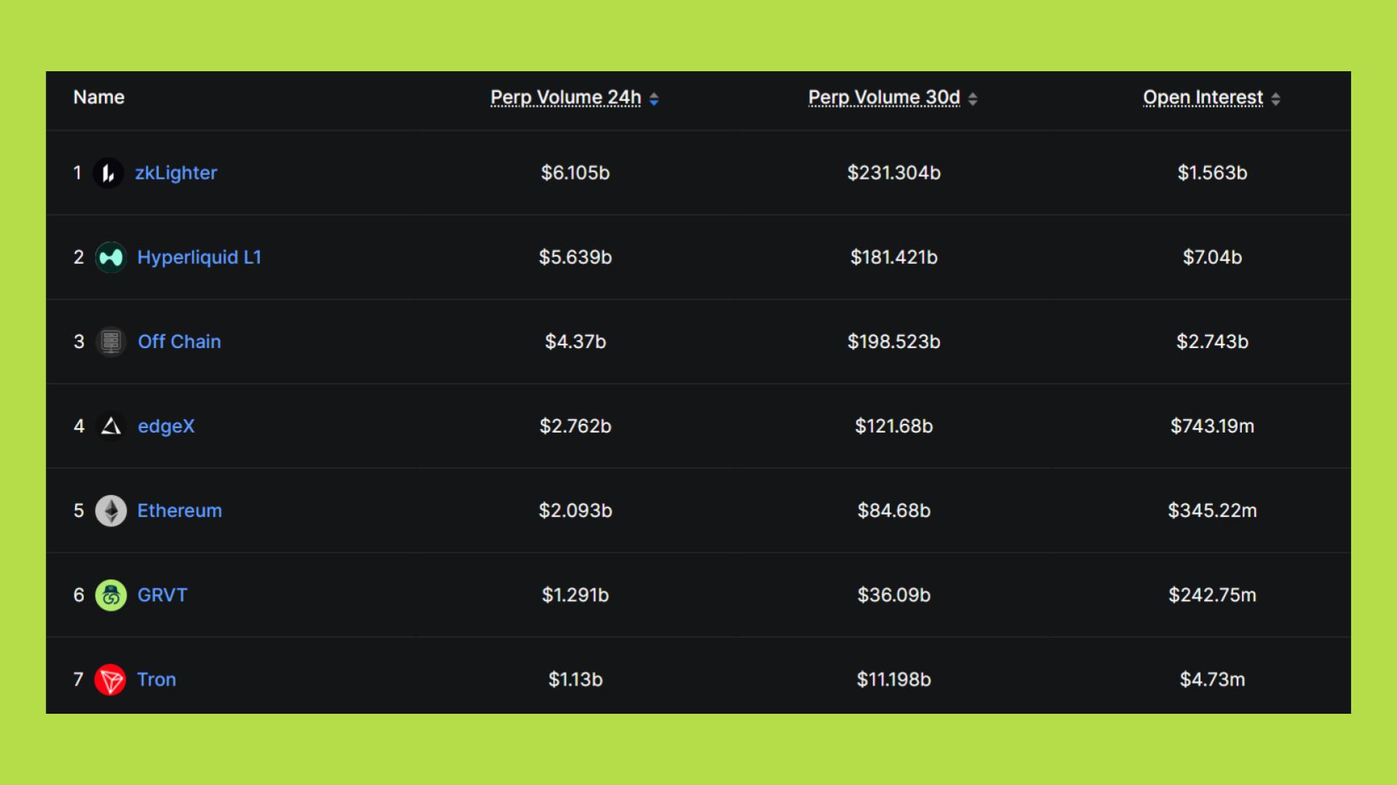Open the Off Chain link
Viewport: 1397px width, 785px height.
[180, 342]
